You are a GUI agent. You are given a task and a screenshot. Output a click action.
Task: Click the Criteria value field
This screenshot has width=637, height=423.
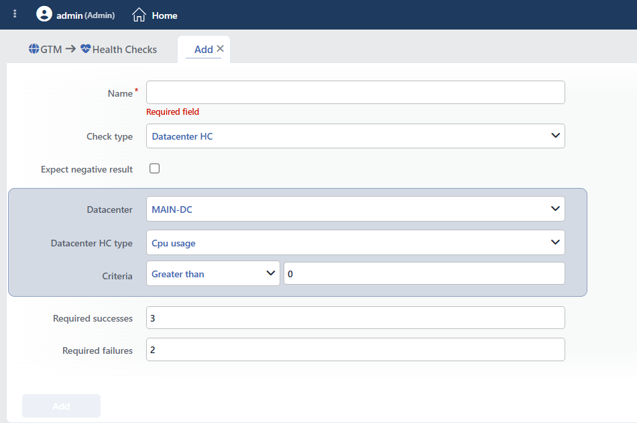point(424,273)
